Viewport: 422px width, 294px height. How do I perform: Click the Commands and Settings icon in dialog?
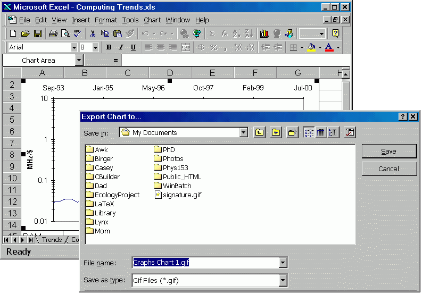click(350, 132)
